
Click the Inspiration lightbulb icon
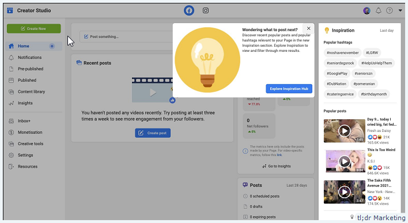pyautogui.click(x=327, y=31)
